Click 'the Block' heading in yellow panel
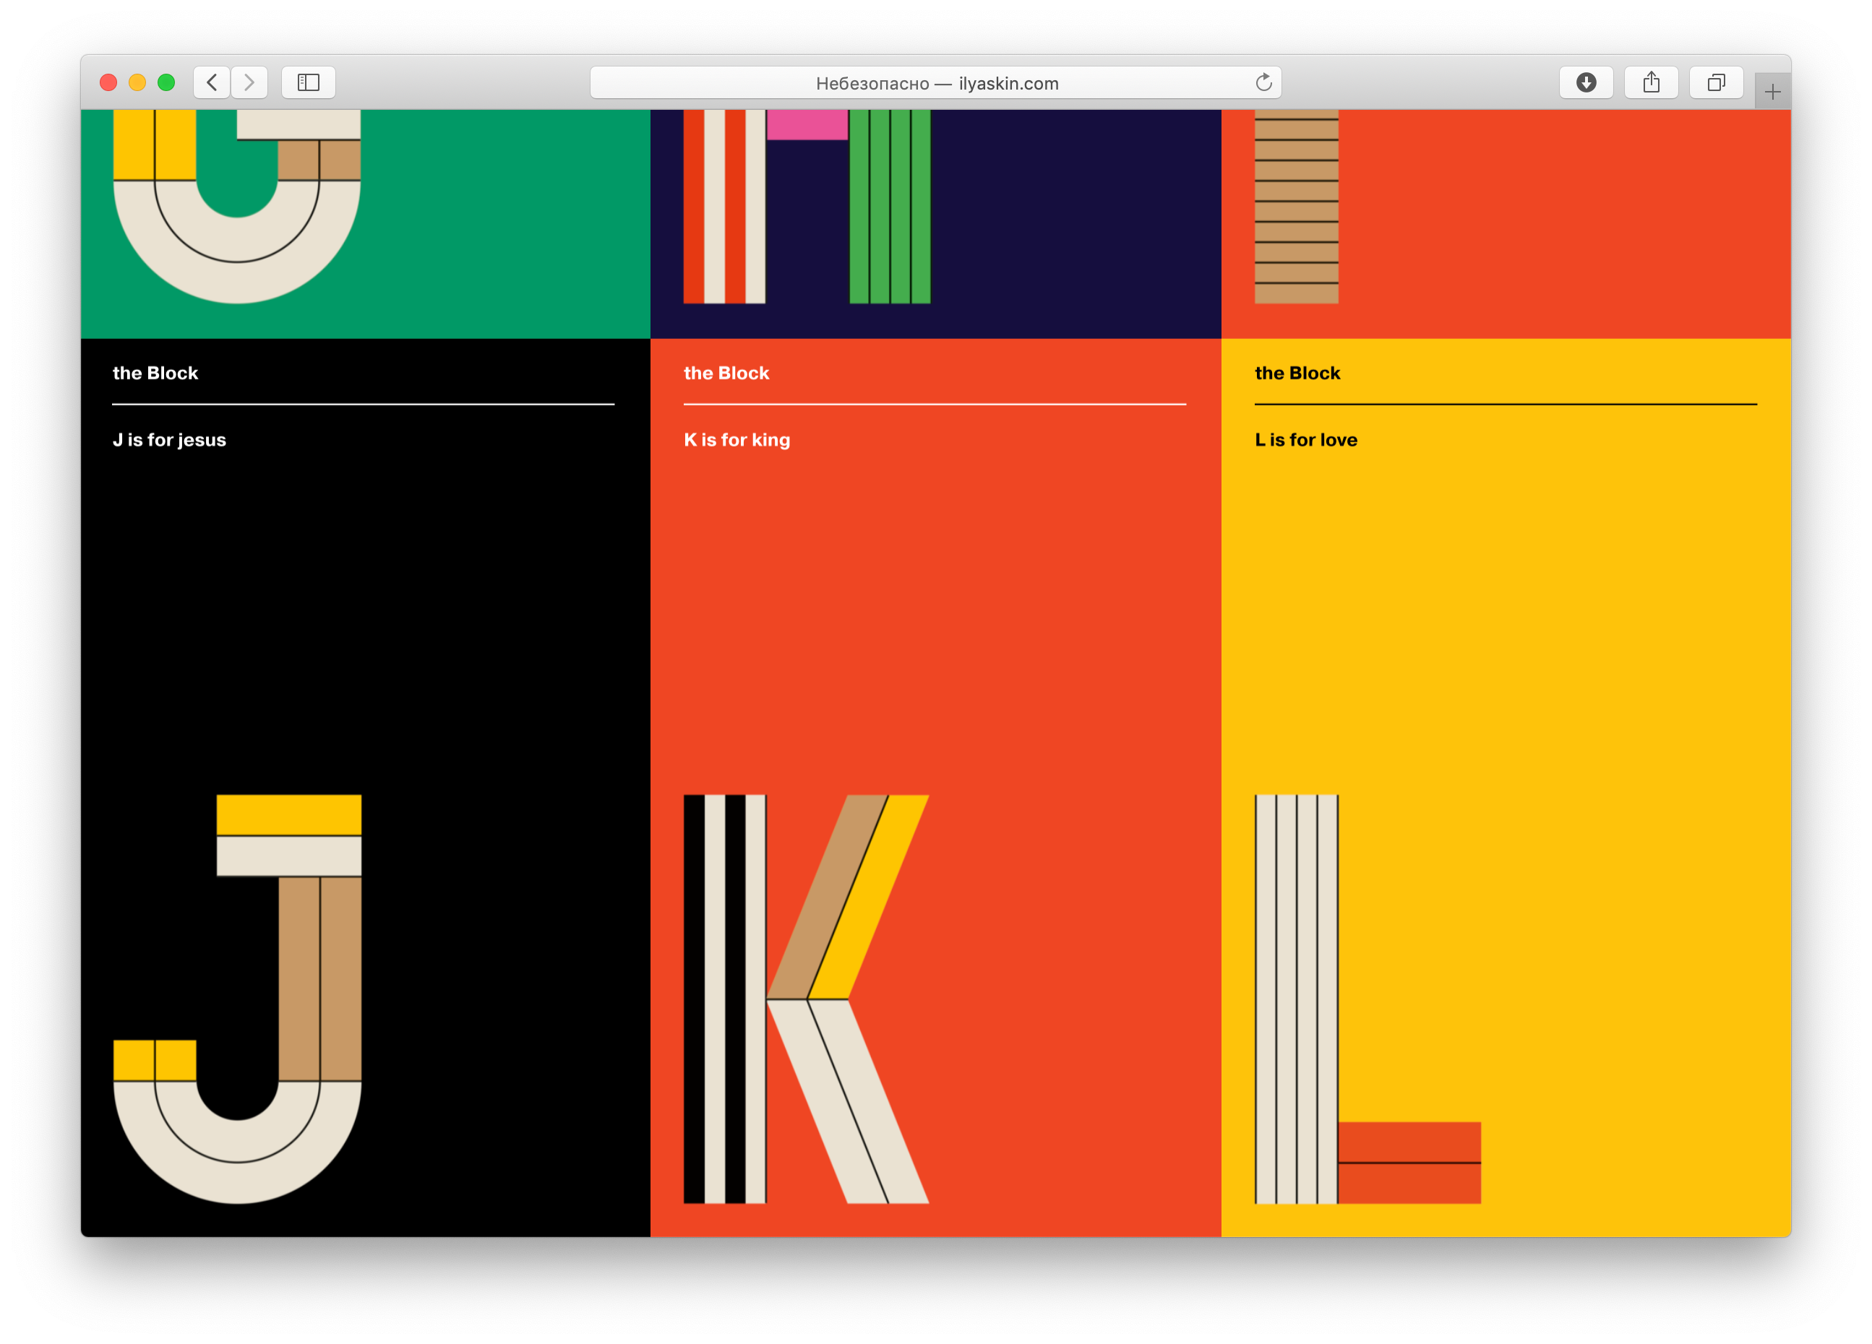1872x1344 pixels. [x=1297, y=373]
